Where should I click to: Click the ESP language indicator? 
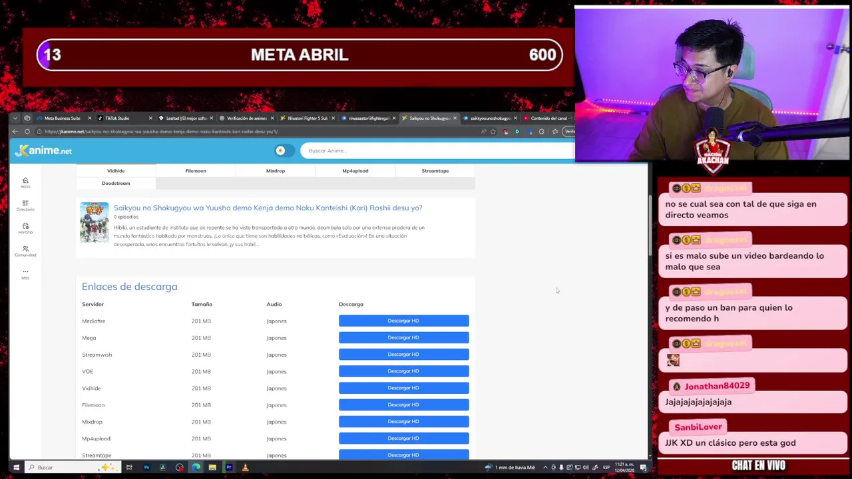pyautogui.click(x=606, y=467)
